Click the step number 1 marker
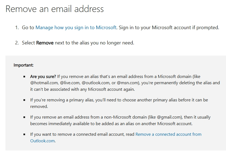The image size is (226, 151). tap(17, 28)
